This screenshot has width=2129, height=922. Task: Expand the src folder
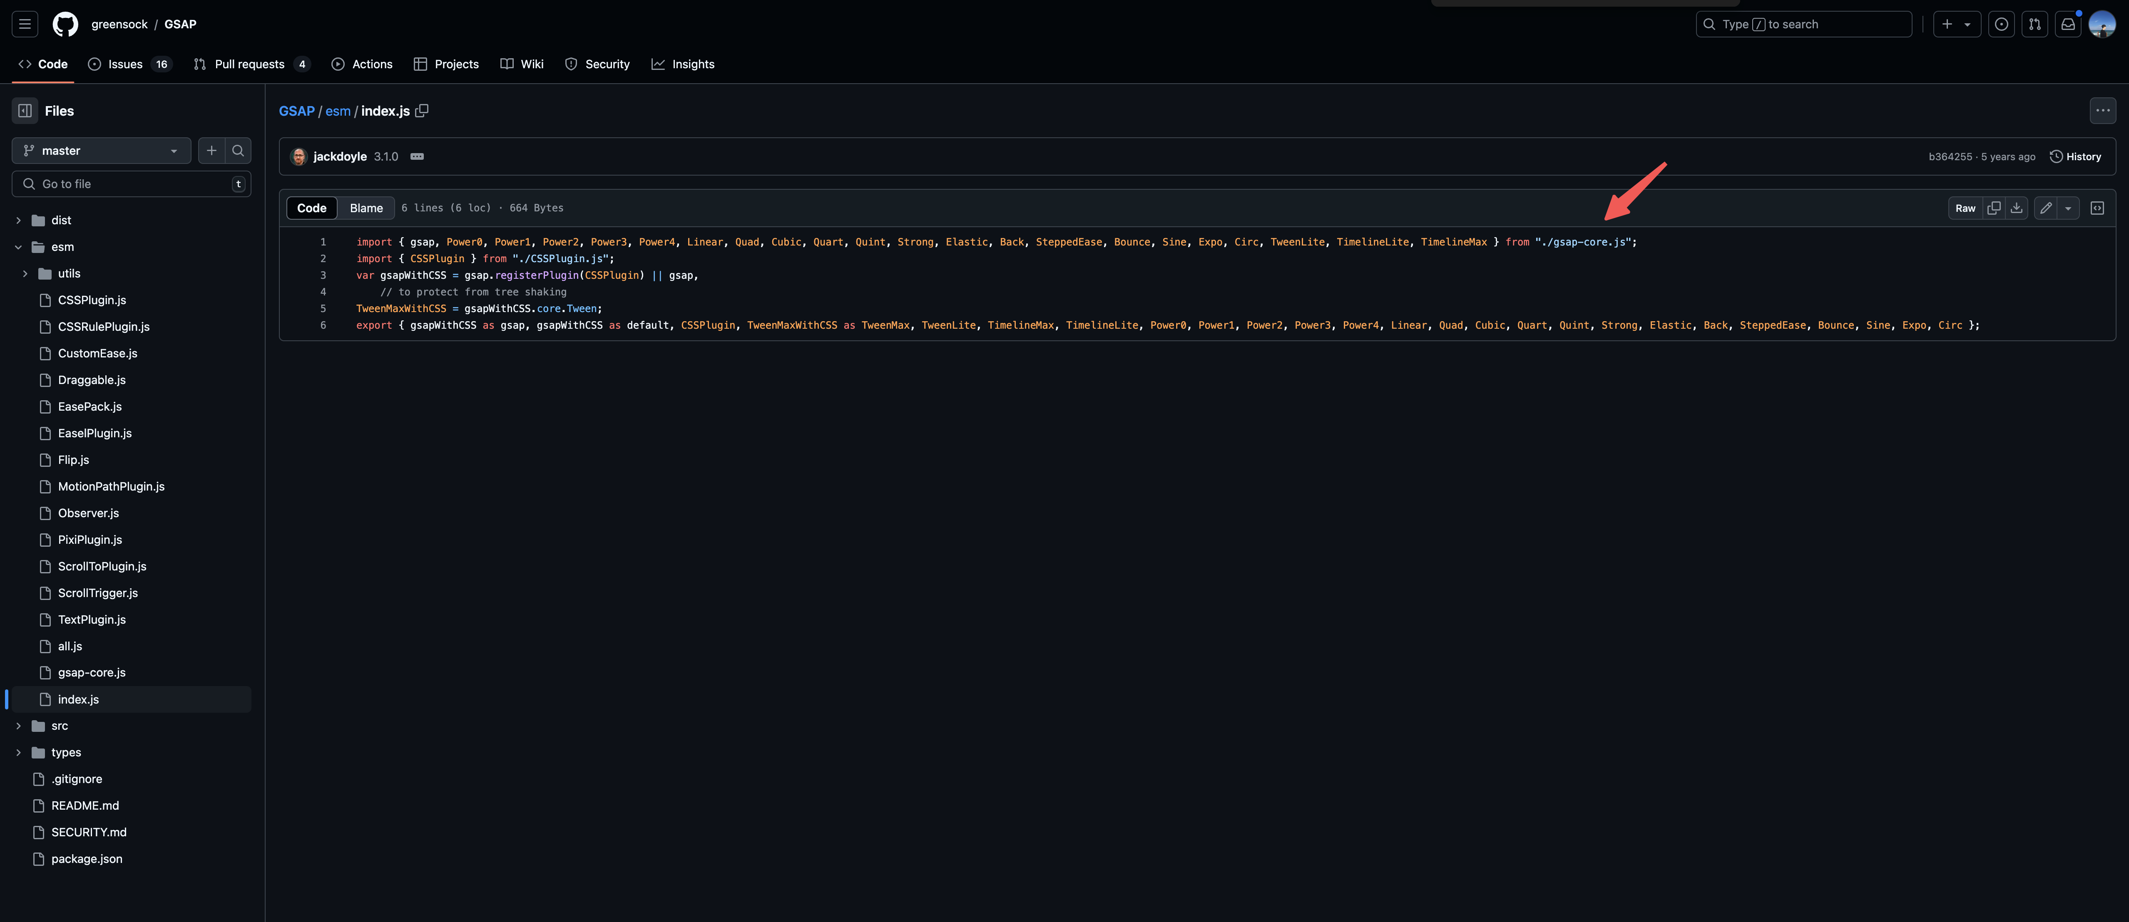pos(18,726)
